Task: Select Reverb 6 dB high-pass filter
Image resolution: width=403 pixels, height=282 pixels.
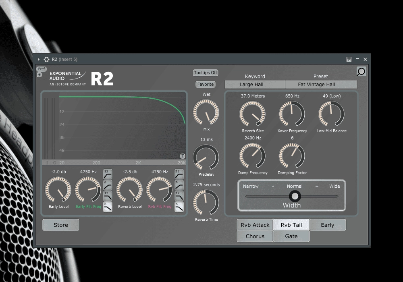Action: pyautogui.click(x=179, y=185)
